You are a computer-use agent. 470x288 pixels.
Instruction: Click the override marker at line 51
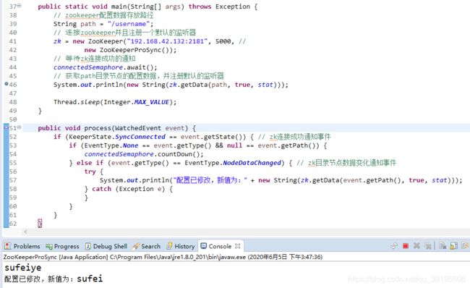coord(7,127)
